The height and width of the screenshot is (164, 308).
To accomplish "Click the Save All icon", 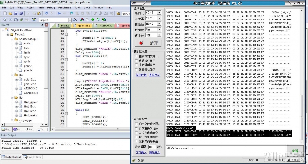I will pos(21,13).
